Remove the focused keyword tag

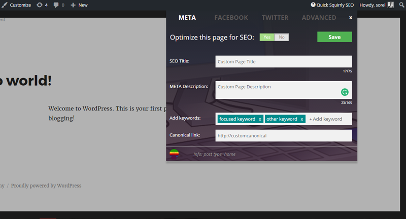coord(260,119)
